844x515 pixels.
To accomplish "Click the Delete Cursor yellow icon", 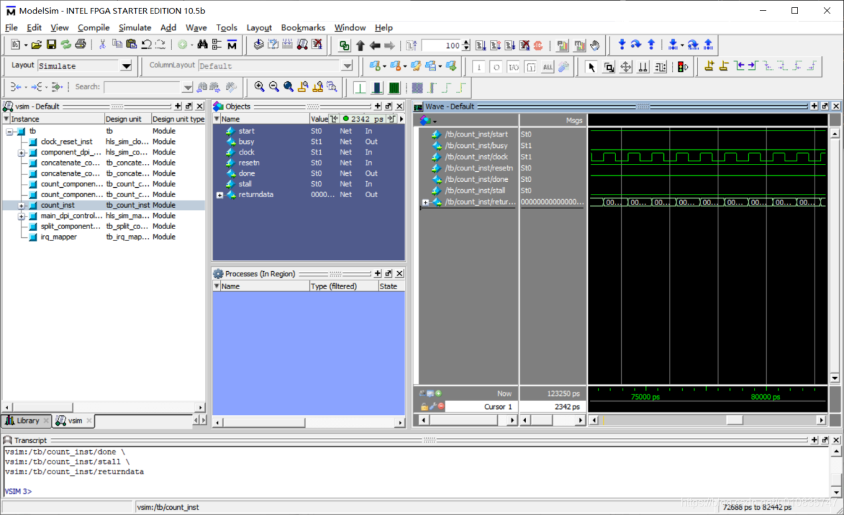I will pyautogui.click(x=723, y=66).
